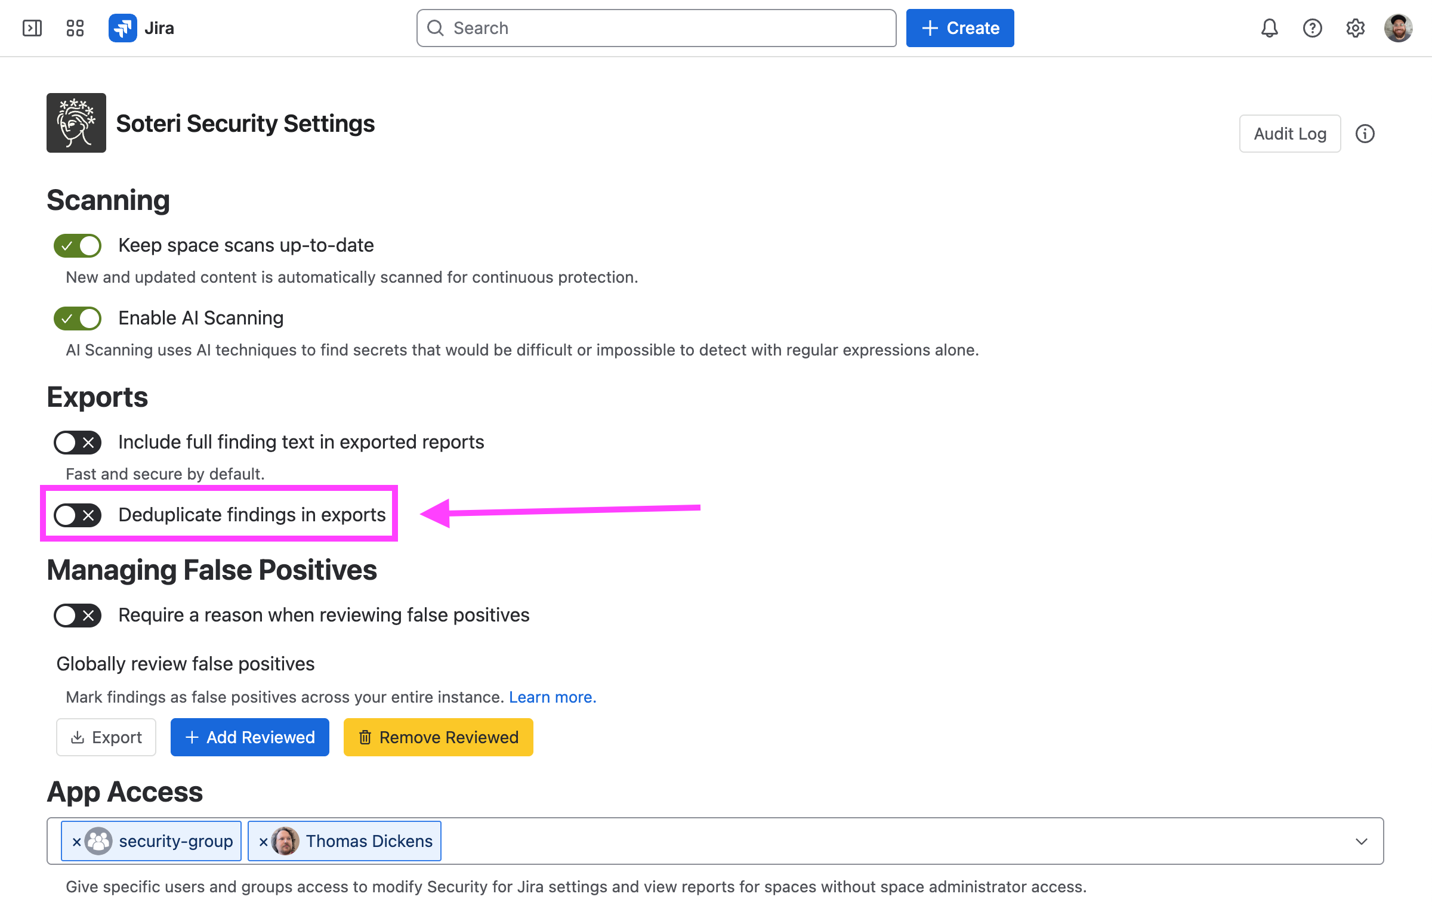
Task: Toggle Require a reason for false positives
Action: 78,616
